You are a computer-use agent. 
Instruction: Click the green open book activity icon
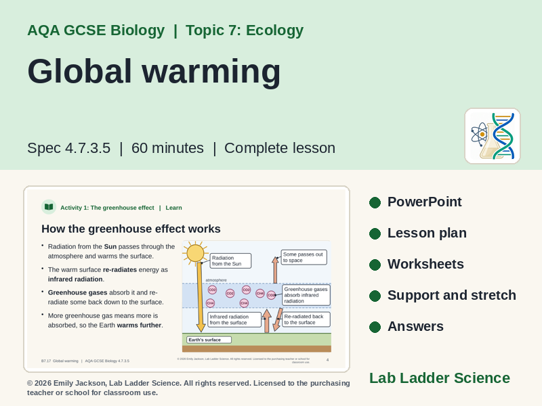click(x=49, y=207)
